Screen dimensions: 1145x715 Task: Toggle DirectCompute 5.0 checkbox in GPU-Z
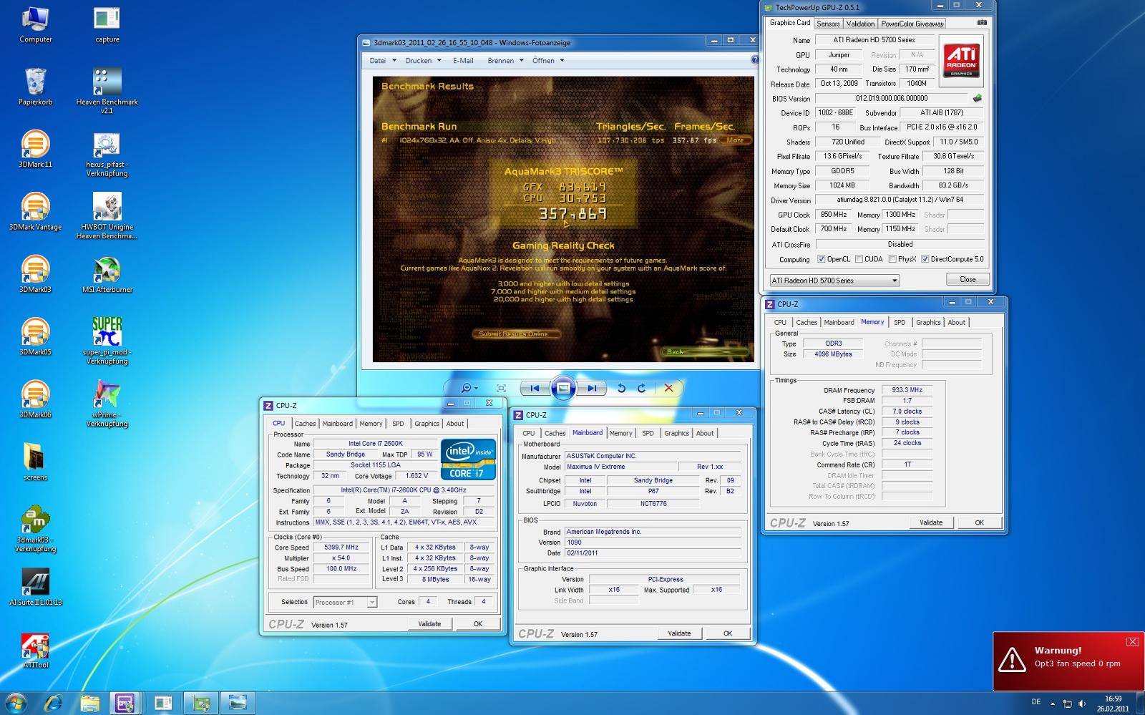click(925, 259)
